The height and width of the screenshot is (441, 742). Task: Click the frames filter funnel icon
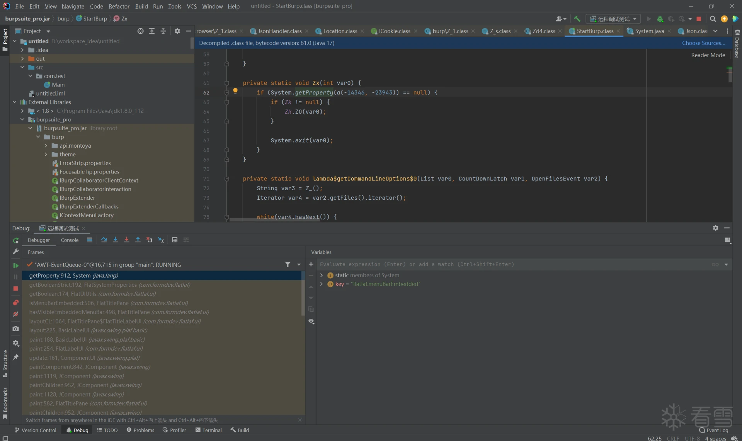[x=288, y=264]
